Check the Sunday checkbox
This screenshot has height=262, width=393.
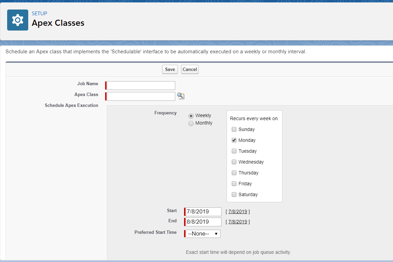click(234, 129)
